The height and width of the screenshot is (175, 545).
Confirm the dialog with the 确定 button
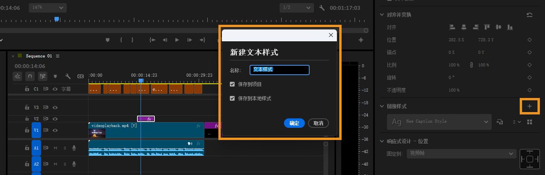(294, 123)
